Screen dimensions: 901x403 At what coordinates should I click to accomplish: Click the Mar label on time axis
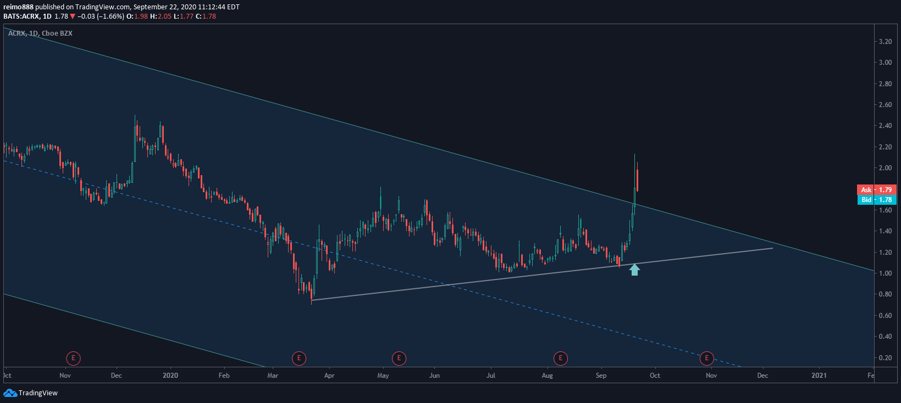coord(273,376)
